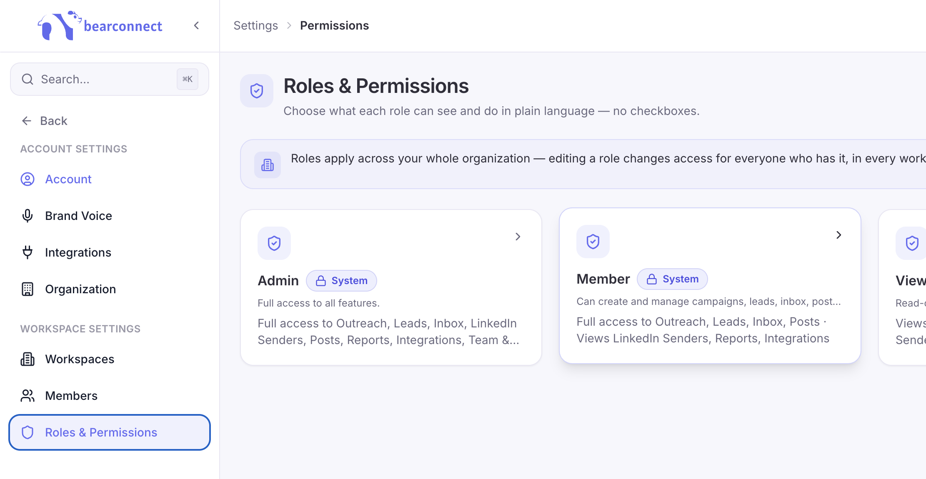
Task: Open Workspaces via its building icon
Action: (28, 359)
